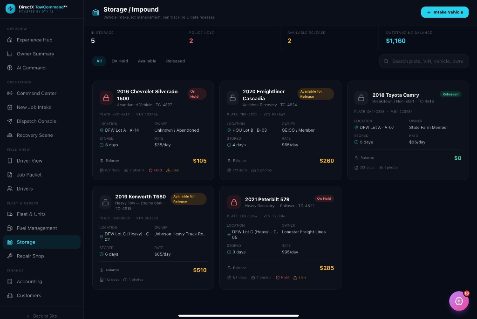Image resolution: width=477 pixels, height=319 pixels.
Task: Click the Intake Vehicle button
Action: (444, 12)
